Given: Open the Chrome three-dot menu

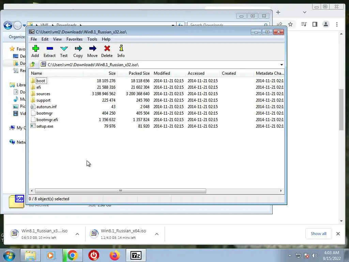Looking at the screenshot, I should coord(337,24).
